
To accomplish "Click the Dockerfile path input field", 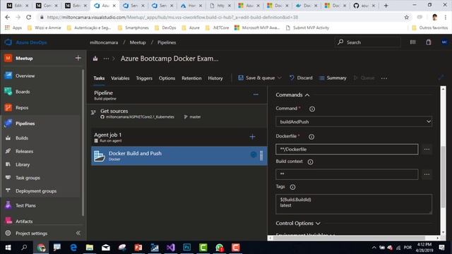I will 347,149.
